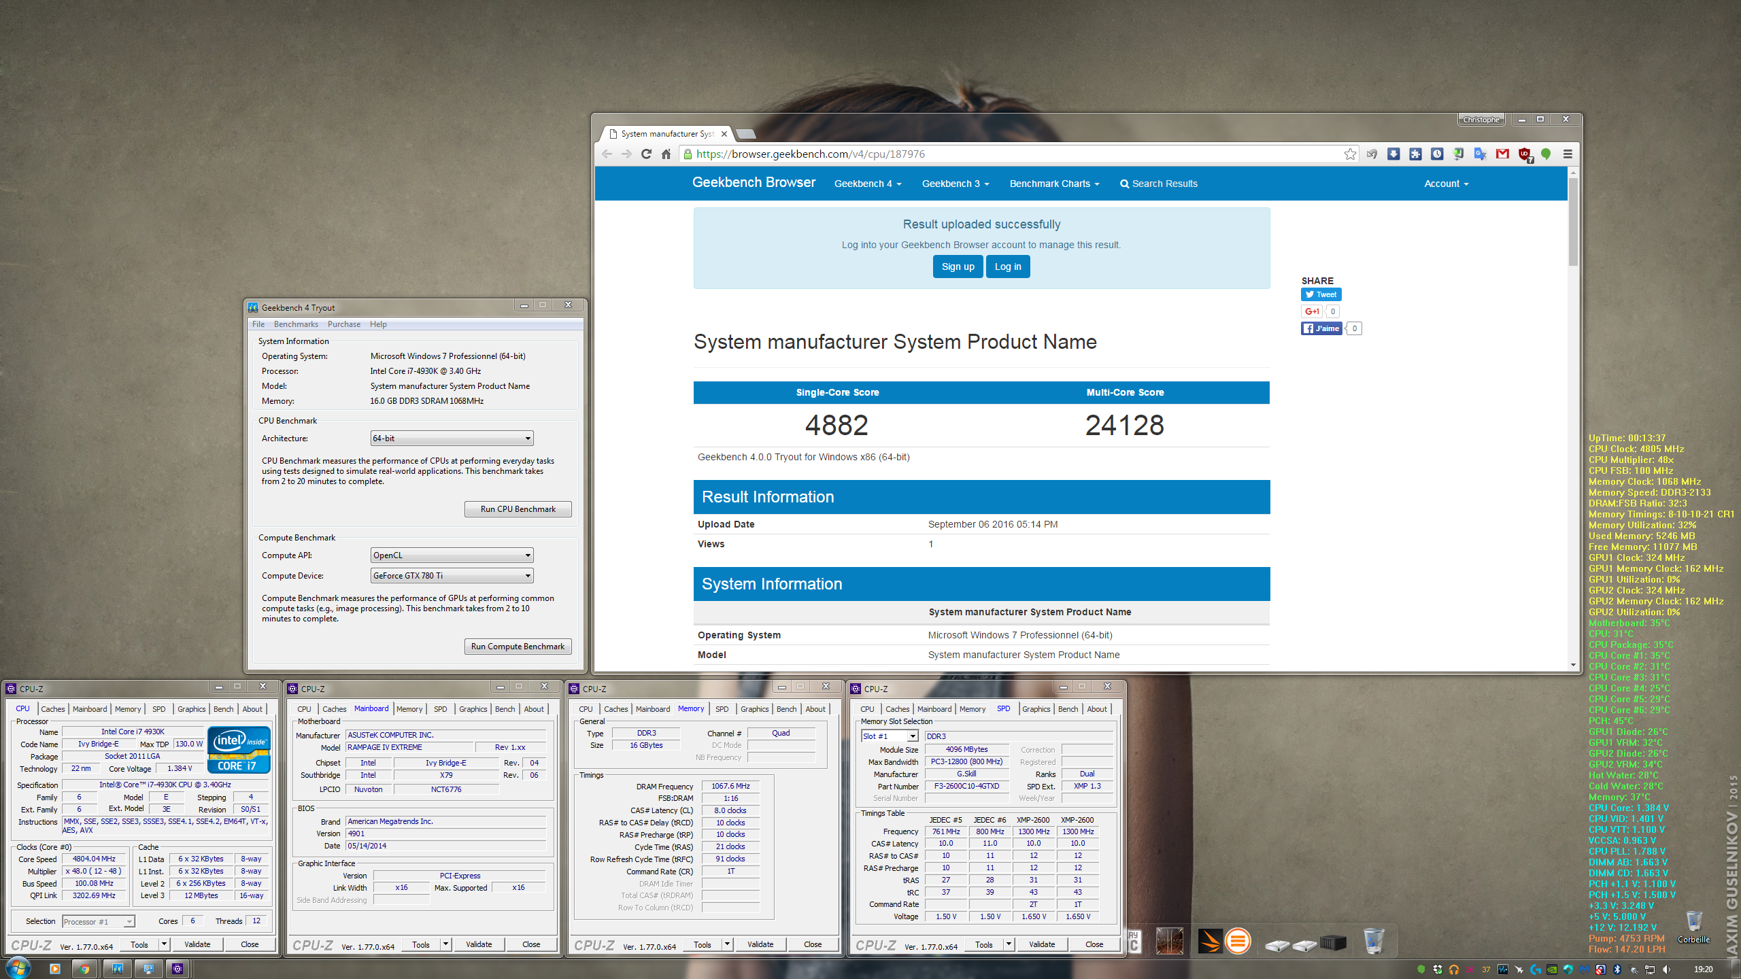Screen dimensions: 1741x979
Task: Click Run CPU Benchmark
Action: (x=518, y=509)
